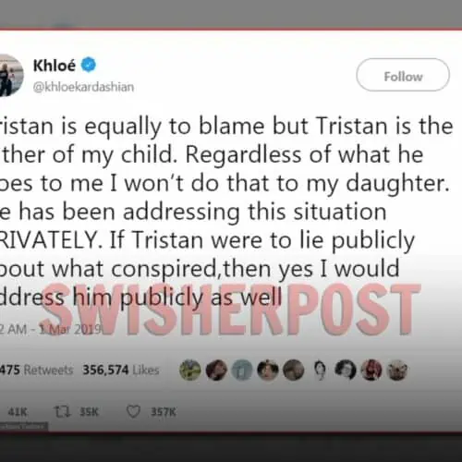Open the 475 Retweets list

(36, 370)
